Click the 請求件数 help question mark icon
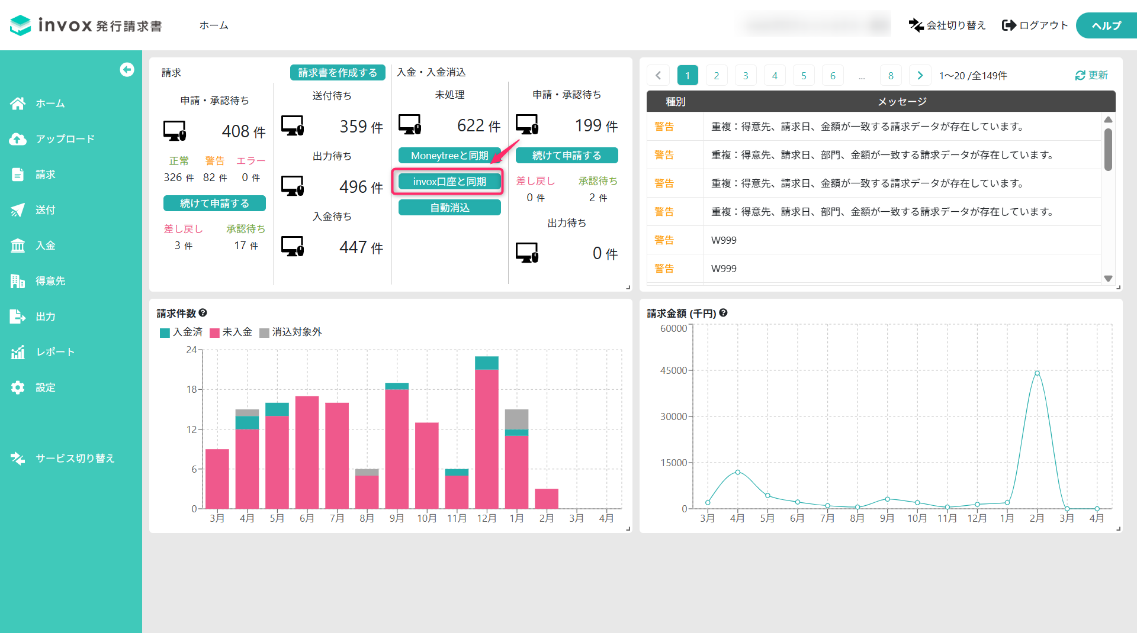1137x633 pixels. click(x=203, y=313)
